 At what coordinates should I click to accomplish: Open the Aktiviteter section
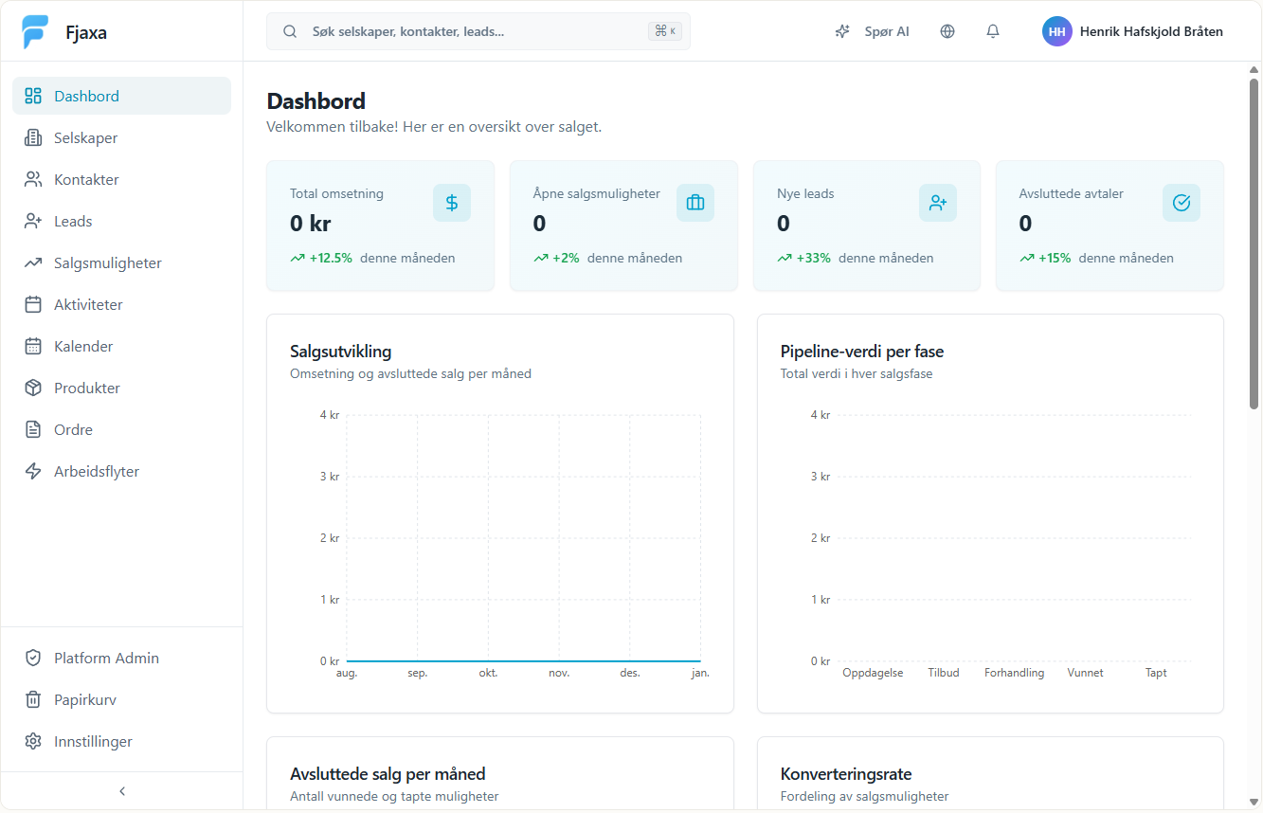click(x=86, y=304)
